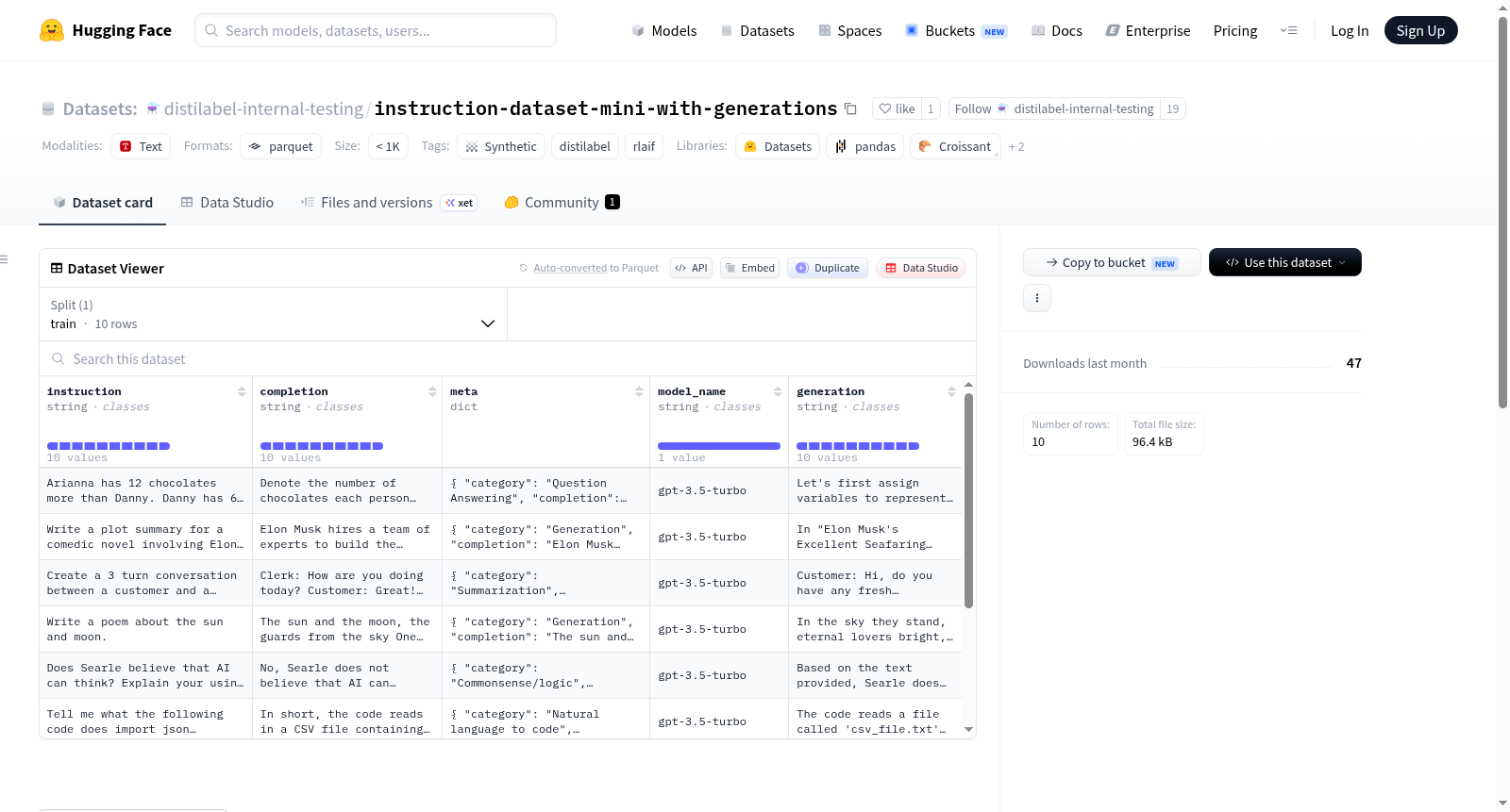
Task: Open the Auto-converted to Parquet link
Action: click(x=596, y=268)
